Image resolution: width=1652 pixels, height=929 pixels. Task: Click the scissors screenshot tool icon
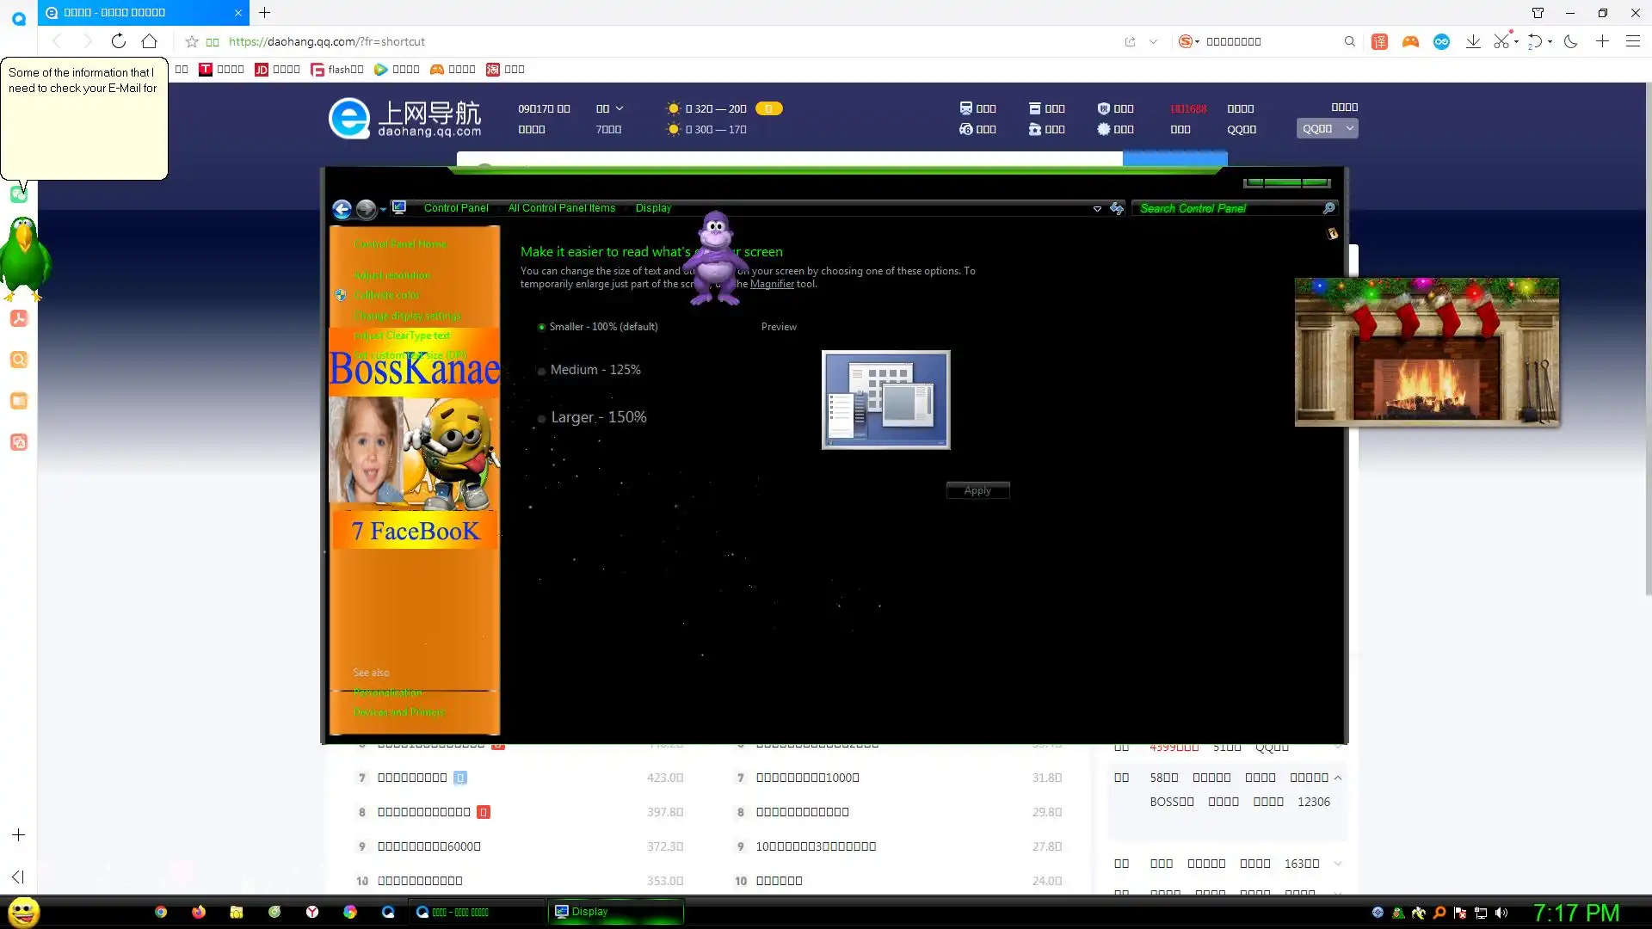pyautogui.click(x=1501, y=41)
